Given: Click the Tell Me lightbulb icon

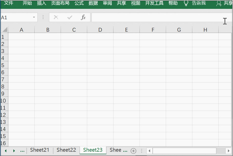Looking at the screenshot, I should [186, 4].
